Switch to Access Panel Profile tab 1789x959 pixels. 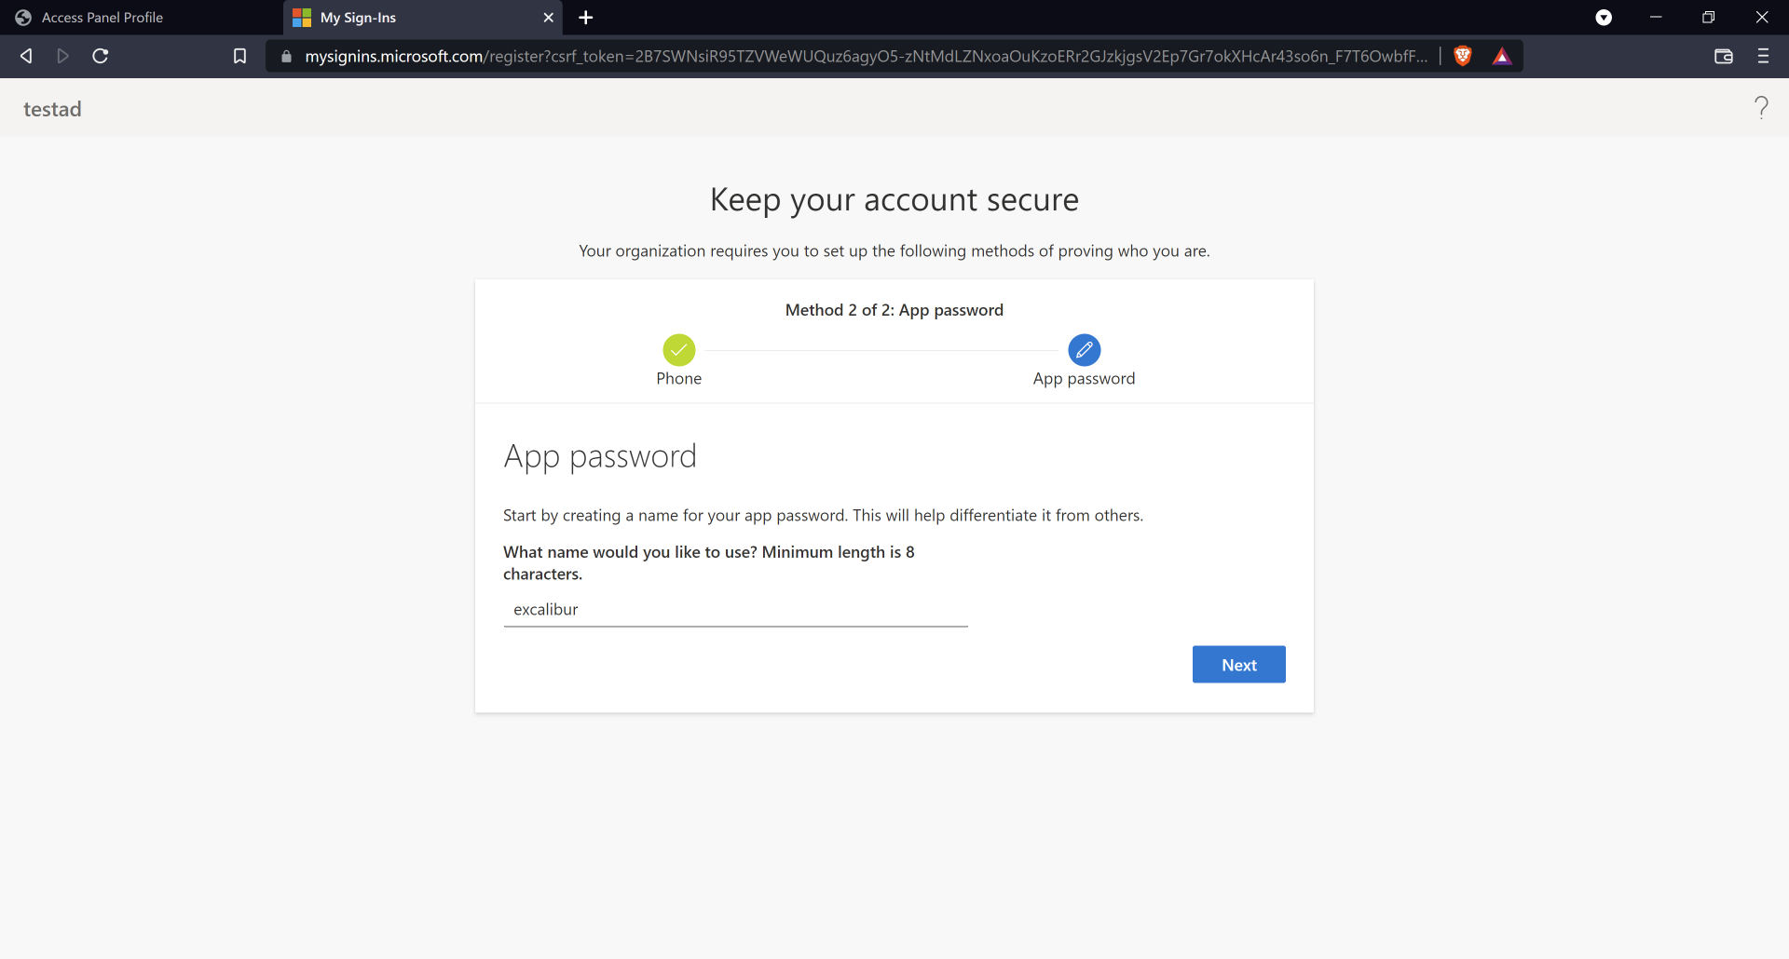click(102, 18)
